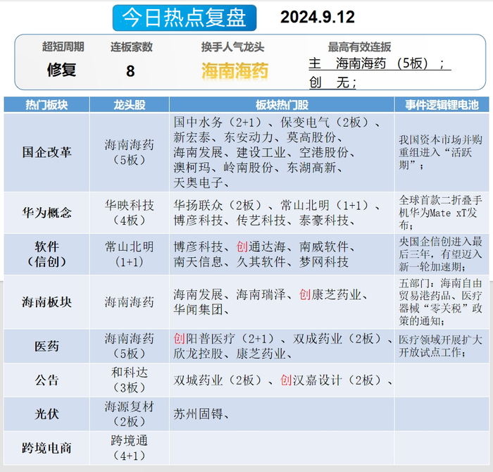
Task: Click the event text 我国资本市场并购重组进入“活跃期”
Action: click(440, 152)
